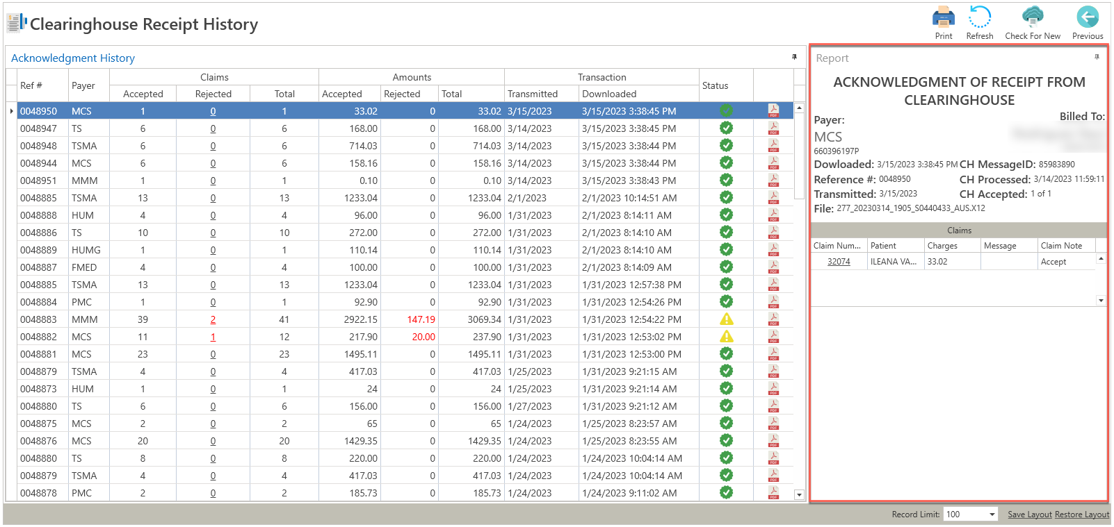Click rejected count 2 for 0048883
Viewport: 1114px width, 527px height.
click(x=213, y=319)
